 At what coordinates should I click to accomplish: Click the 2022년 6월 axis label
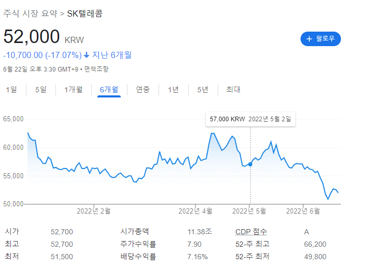303,211
